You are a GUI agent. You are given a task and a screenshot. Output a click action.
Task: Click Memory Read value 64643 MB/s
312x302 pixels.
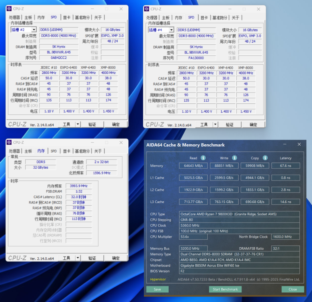pos(193,166)
